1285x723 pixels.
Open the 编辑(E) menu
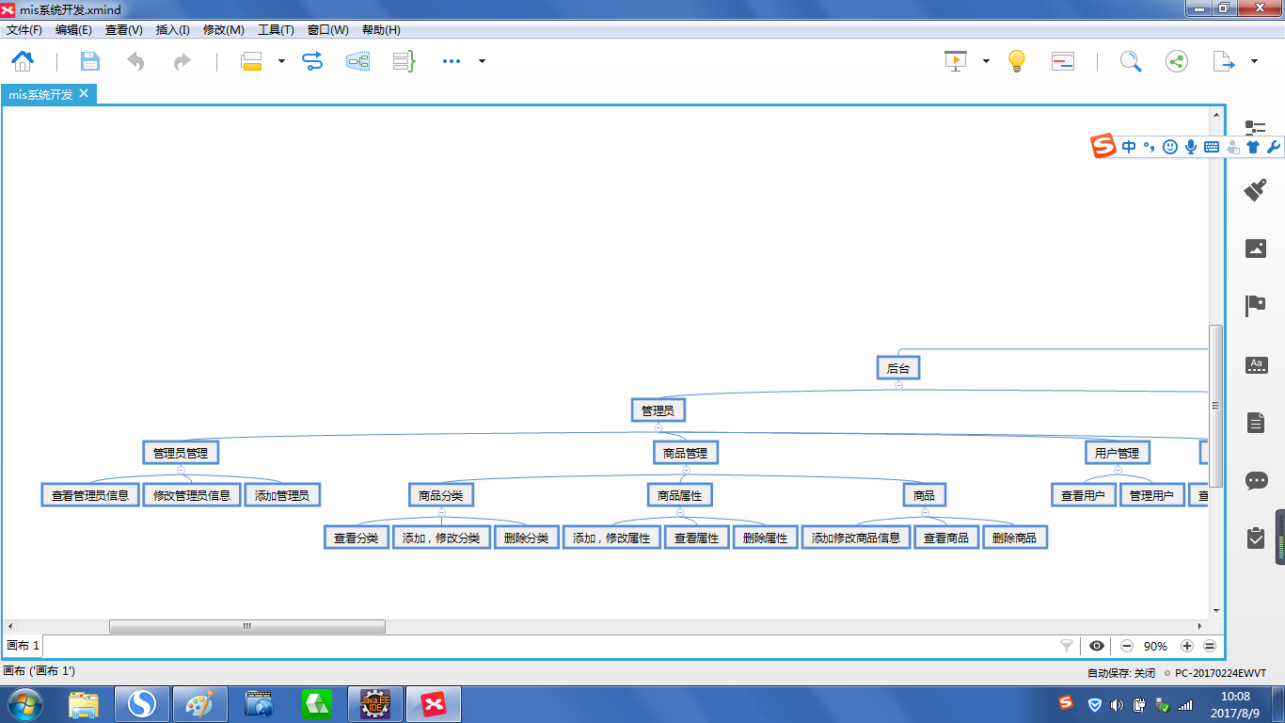pyautogui.click(x=73, y=30)
